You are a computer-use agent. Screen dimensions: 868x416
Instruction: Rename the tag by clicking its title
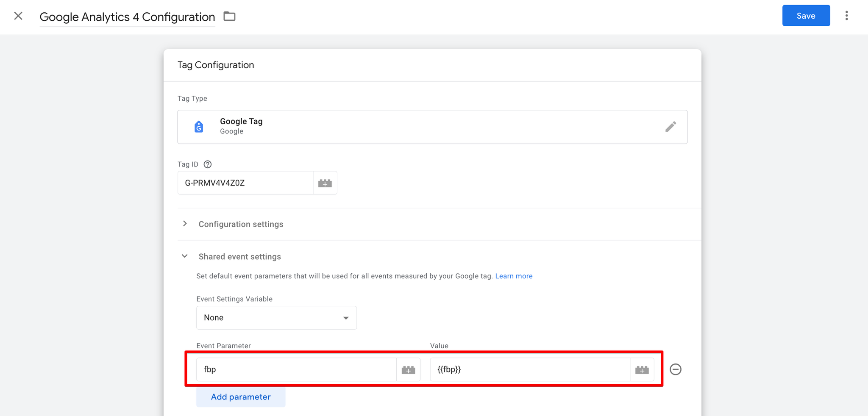click(127, 17)
